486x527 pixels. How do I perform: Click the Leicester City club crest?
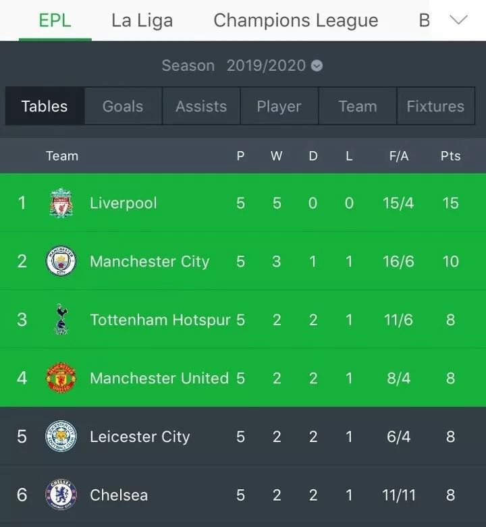coord(61,437)
